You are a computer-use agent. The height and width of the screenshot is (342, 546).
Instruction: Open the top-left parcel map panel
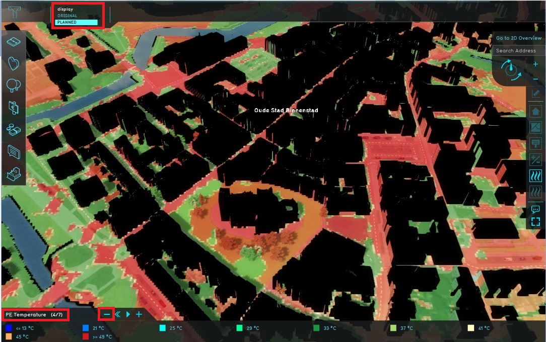coord(14,42)
